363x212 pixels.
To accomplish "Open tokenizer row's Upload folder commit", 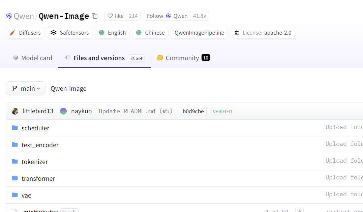I will pos(344,161).
